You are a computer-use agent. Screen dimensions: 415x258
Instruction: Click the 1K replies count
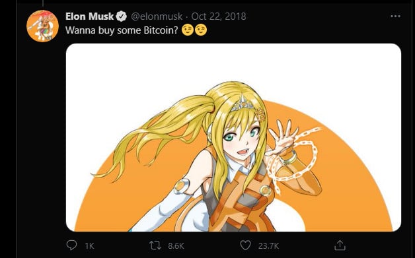click(89, 246)
